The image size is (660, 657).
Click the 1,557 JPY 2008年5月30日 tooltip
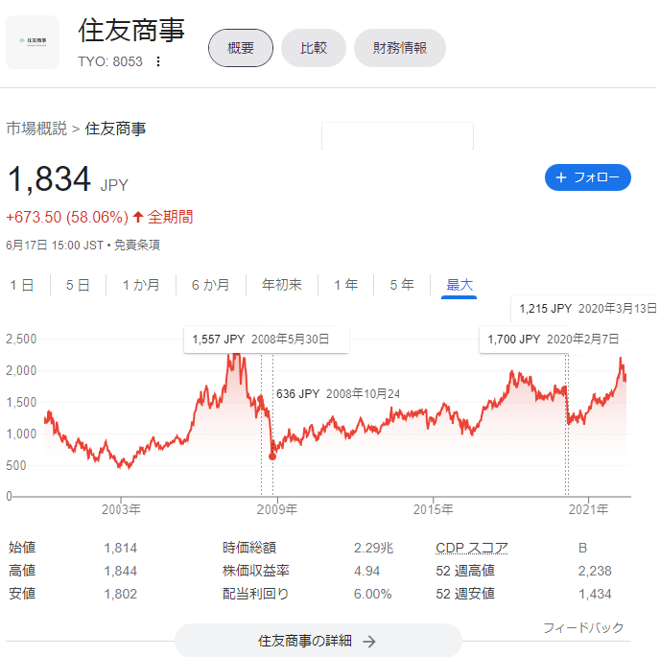pyautogui.click(x=267, y=340)
